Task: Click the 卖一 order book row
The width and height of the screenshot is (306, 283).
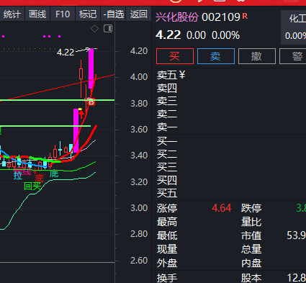Action: click(229, 127)
